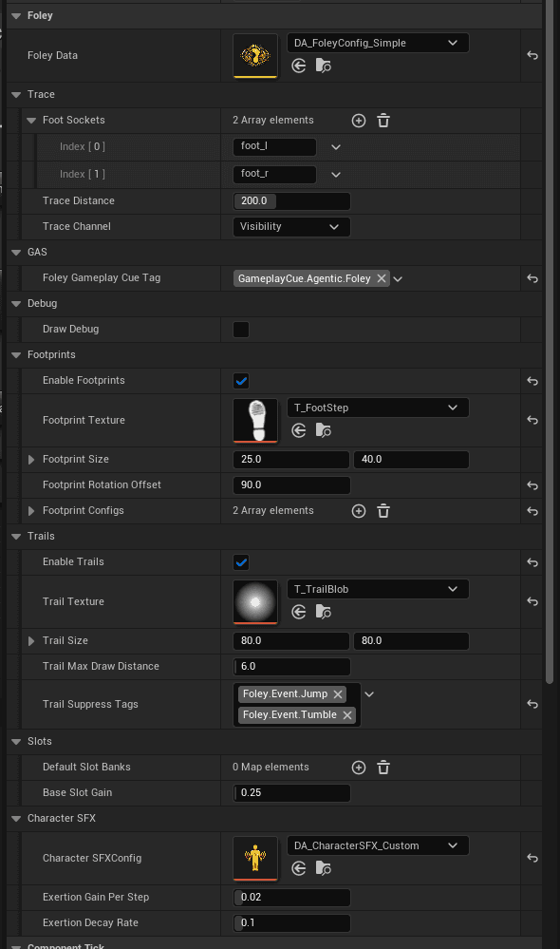560x949 pixels.
Task: Remove Foley.Event.Tumble suppress tag
Action: pyautogui.click(x=347, y=714)
